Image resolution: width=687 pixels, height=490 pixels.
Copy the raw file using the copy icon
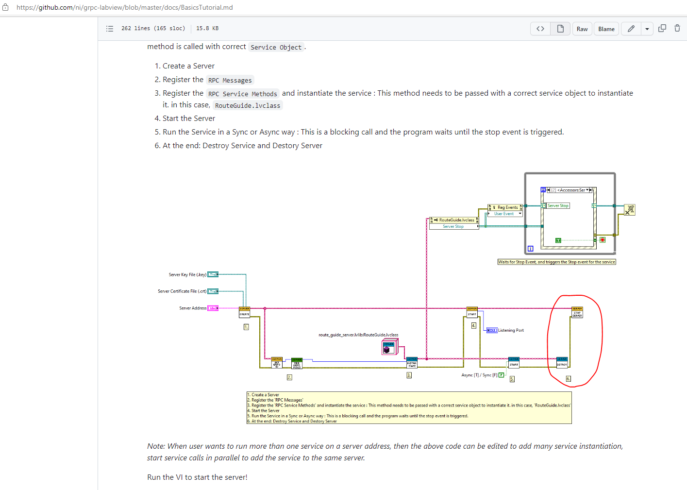click(x=662, y=28)
